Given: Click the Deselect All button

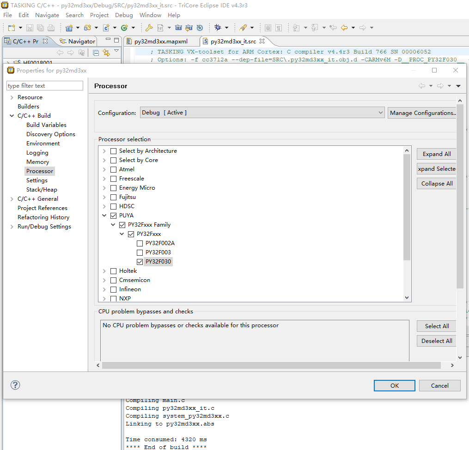Looking at the screenshot, I should [436, 341].
